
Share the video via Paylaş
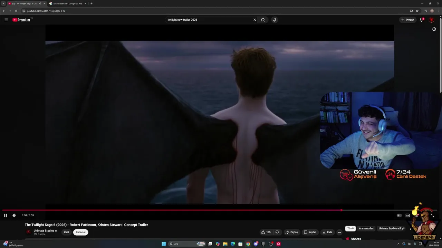tap(291, 232)
